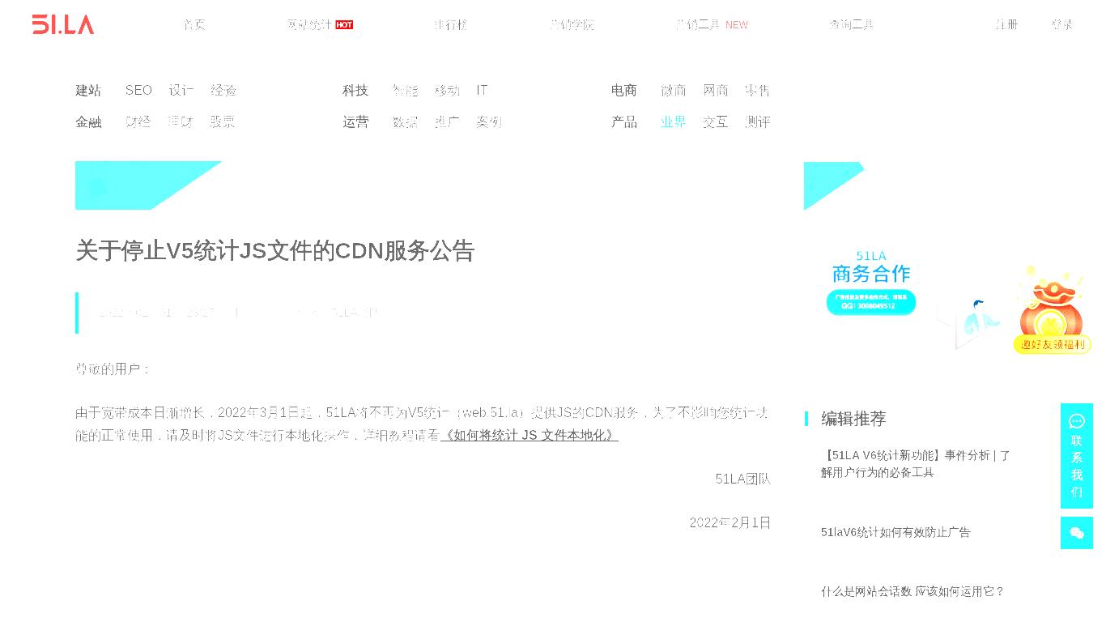The height and width of the screenshot is (622, 1106).
Task: Select the 零售 category
Action: point(758,90)
